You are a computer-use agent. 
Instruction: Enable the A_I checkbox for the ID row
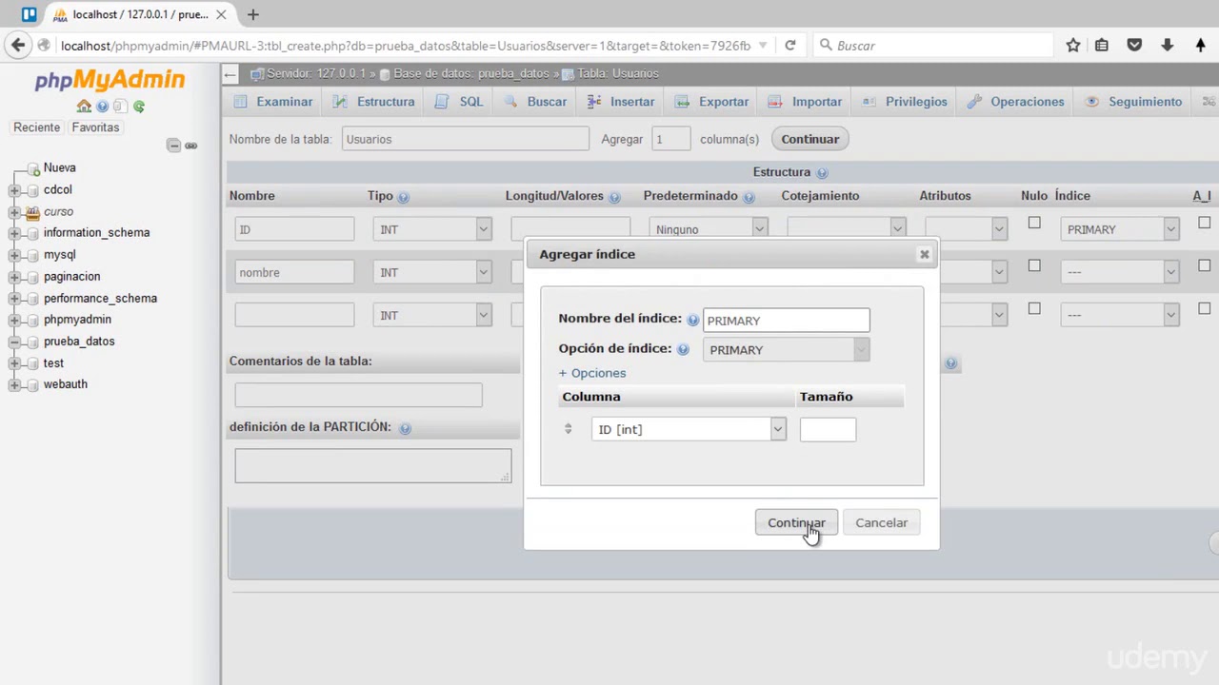(x=1204, y=223)
